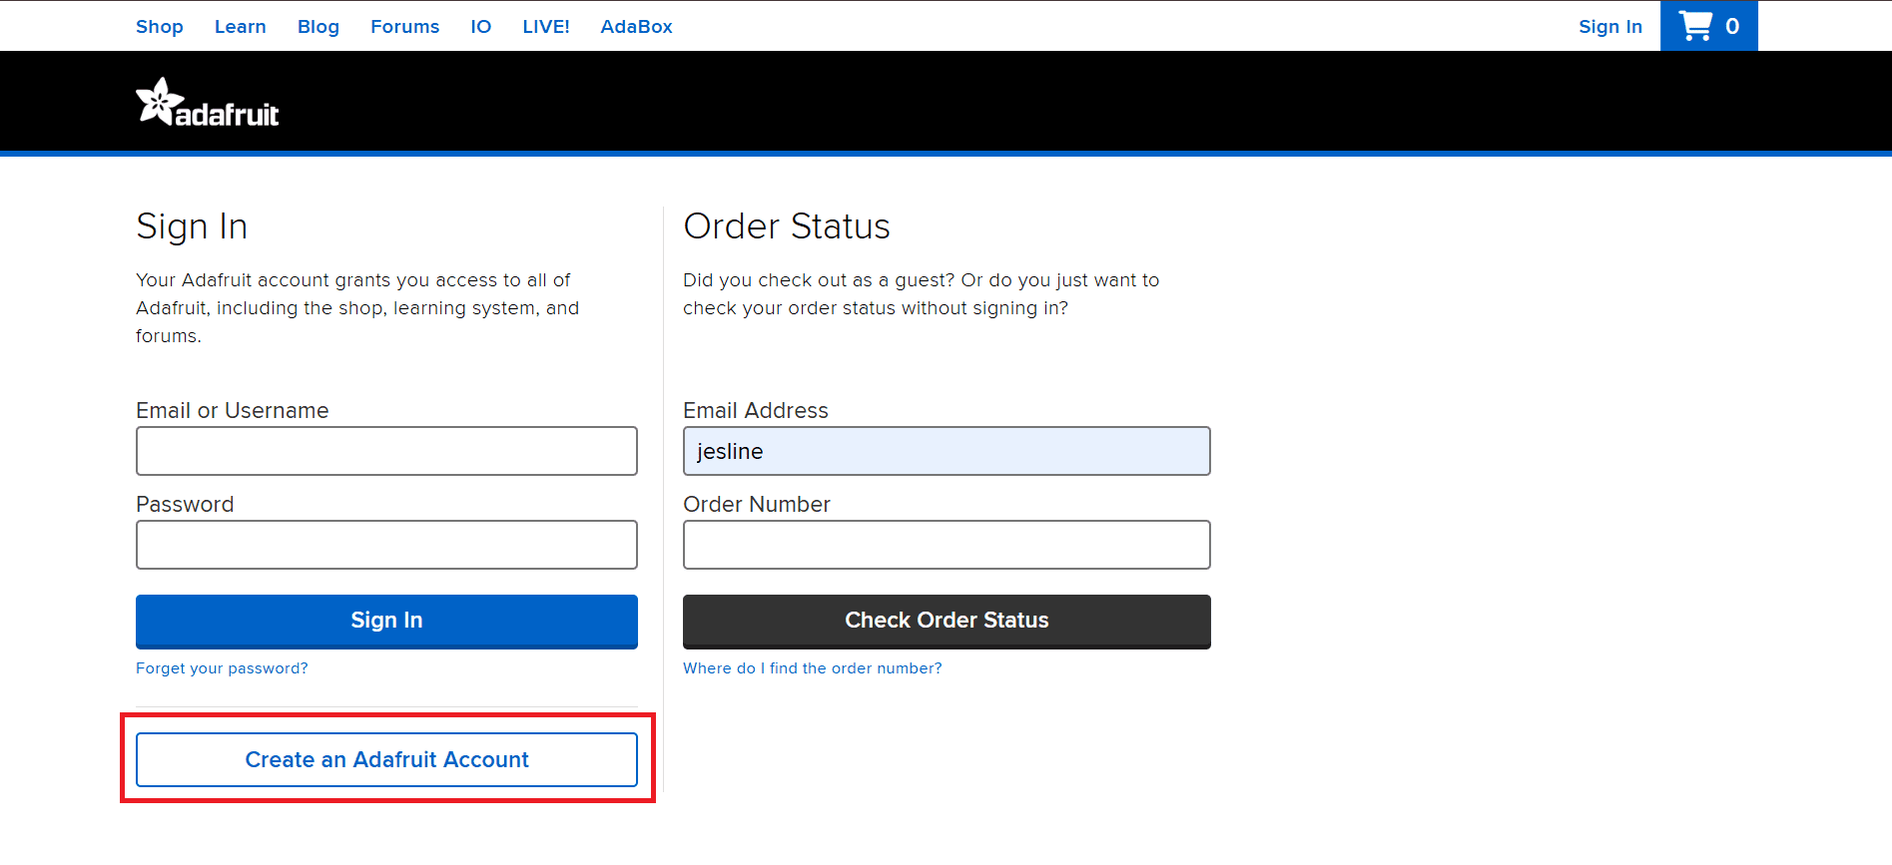Visit the LIVE! page

(x=545, y=27)
